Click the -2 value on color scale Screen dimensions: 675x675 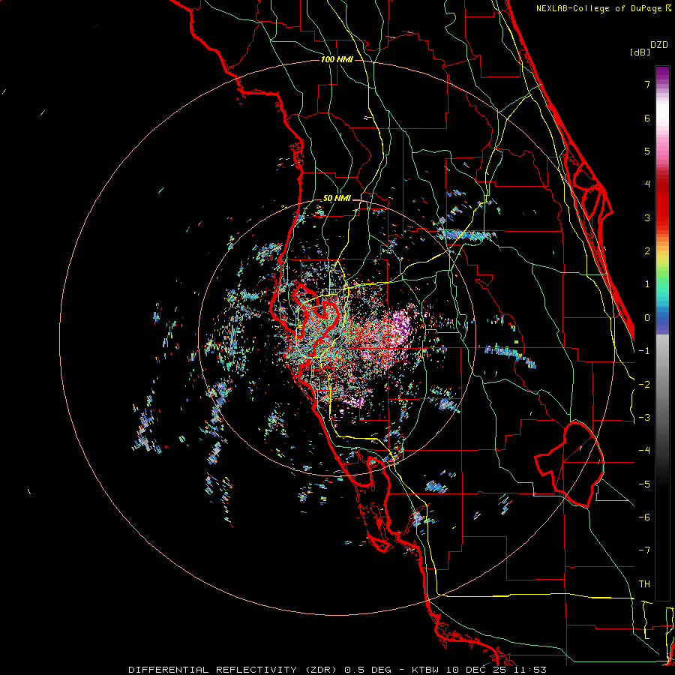pyautogui.click(x=644, y=385)
